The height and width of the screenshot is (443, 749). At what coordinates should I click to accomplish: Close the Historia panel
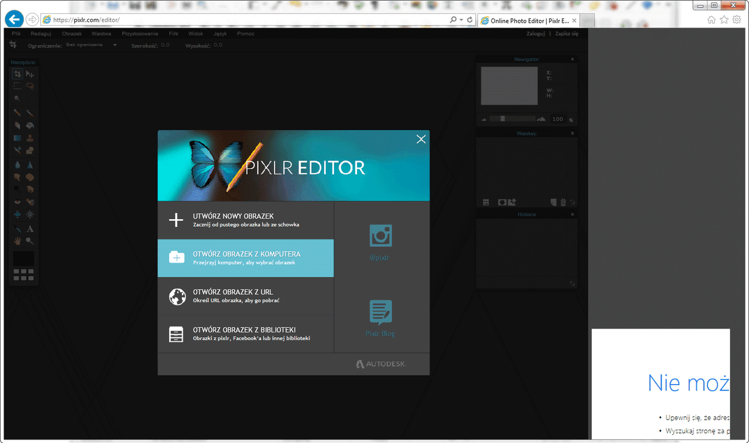coord(572,214)
